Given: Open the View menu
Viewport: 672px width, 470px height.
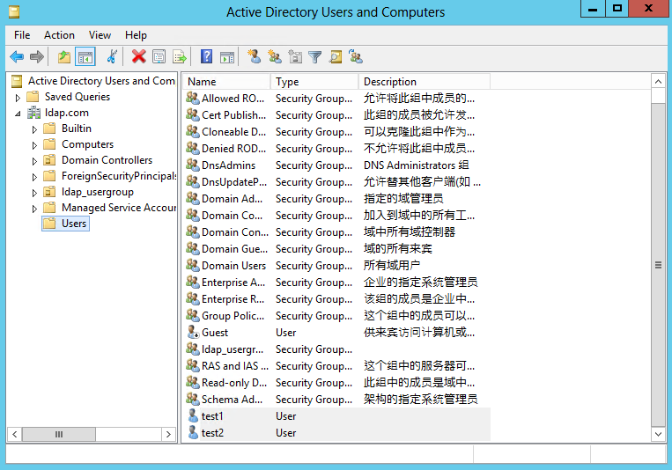Looking at the screenshot, I should tap(100, 35).
